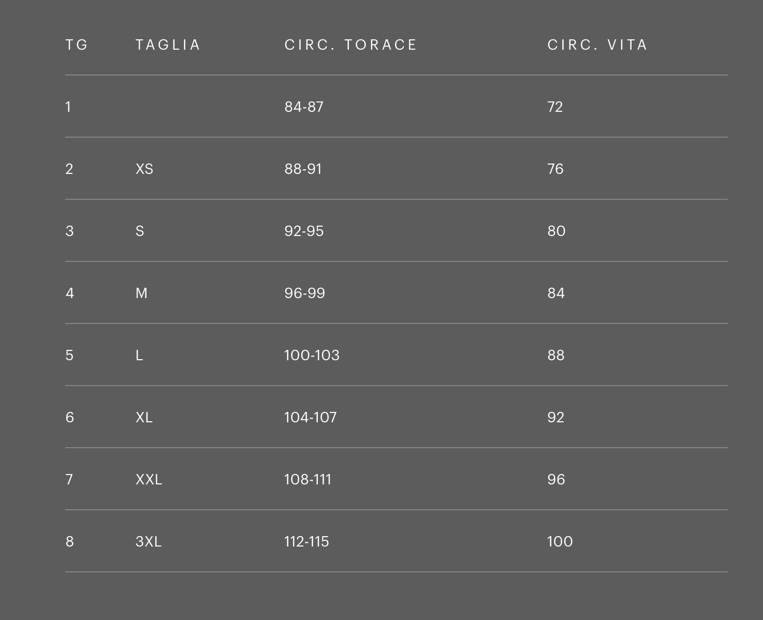Select the XS size cell
The image size is (763, 620).
[x=144, y=169]
